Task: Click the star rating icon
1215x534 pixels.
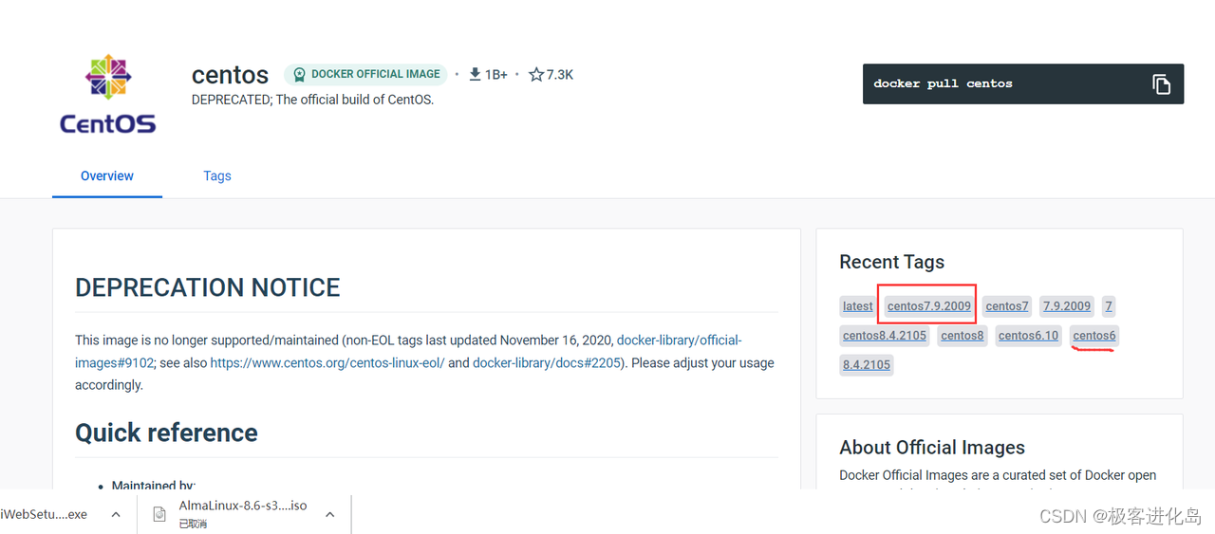Action: point(536,74)
